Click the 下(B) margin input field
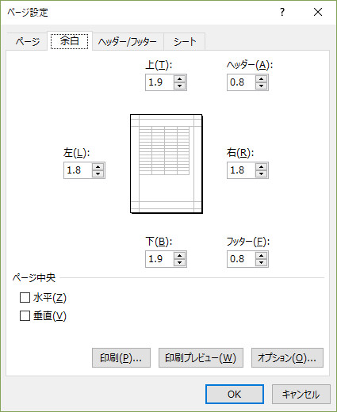This screenshot has width=337, height=412. pos(159,259)
